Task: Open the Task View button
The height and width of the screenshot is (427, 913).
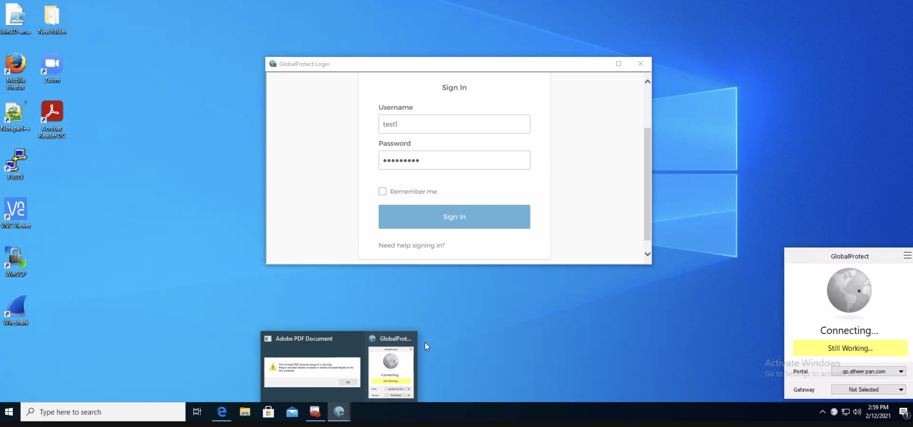Action: (197, 411)
